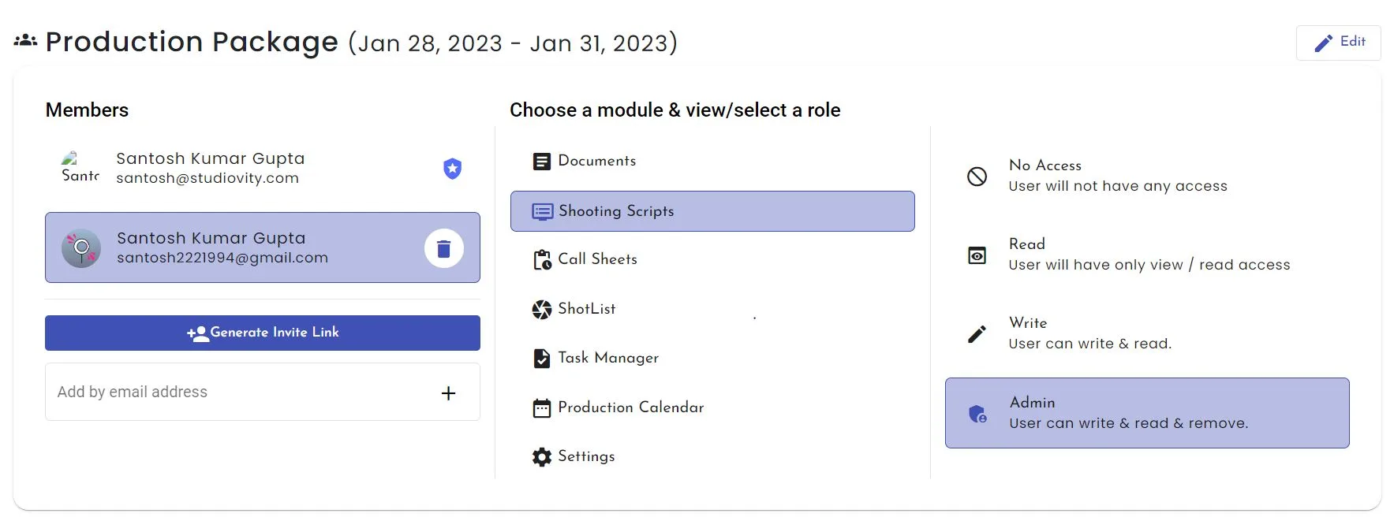Choose the Admin role option

coord(1146,413)
